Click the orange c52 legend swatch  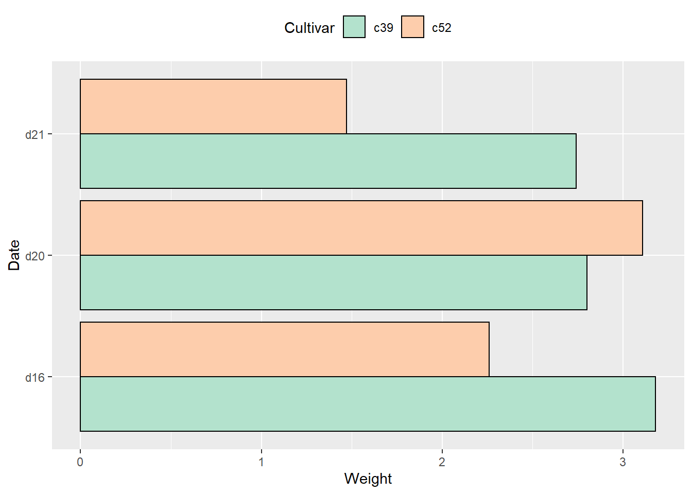click(x=412, y=27)
